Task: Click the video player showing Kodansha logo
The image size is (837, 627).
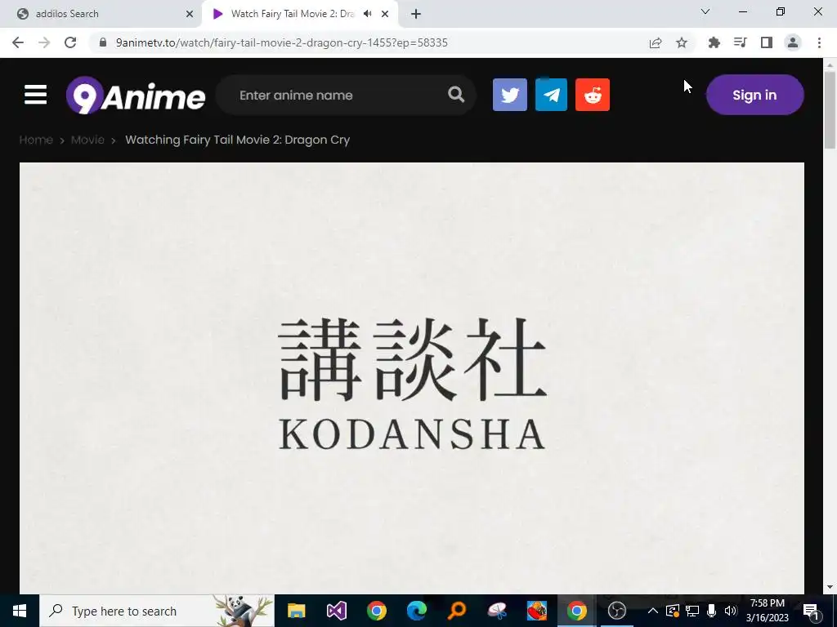Action: click(x=412, y=379)
